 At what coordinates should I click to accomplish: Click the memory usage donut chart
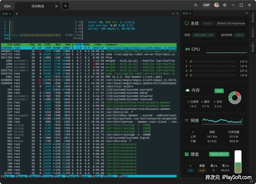click(x=235, y=98)
